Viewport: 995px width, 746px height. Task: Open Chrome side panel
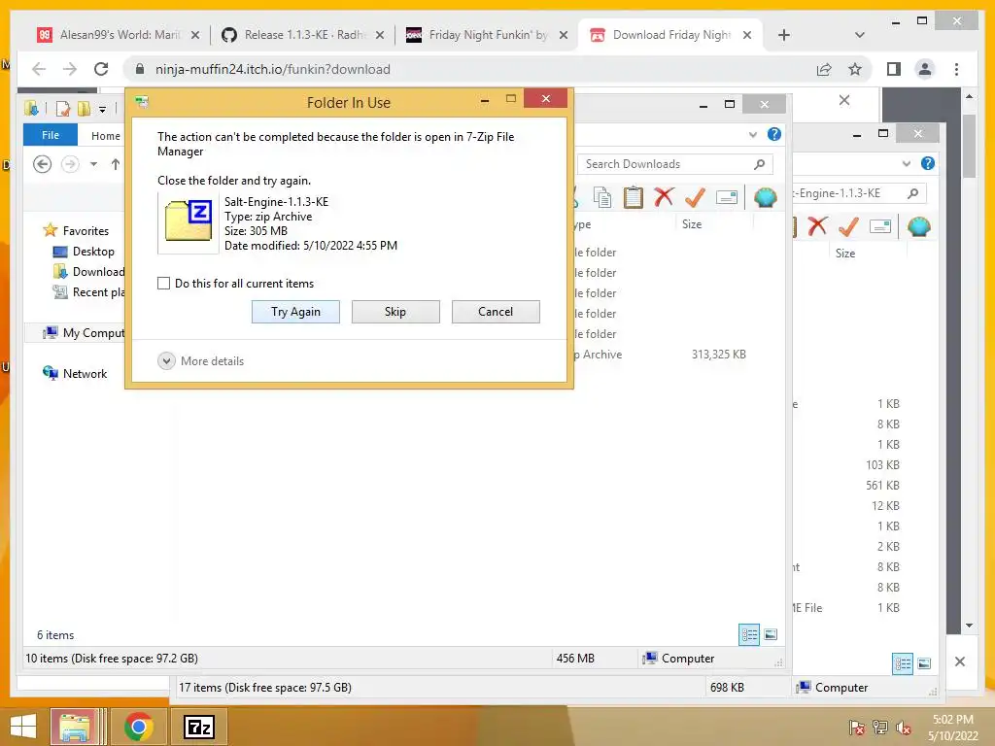[894, 69]
